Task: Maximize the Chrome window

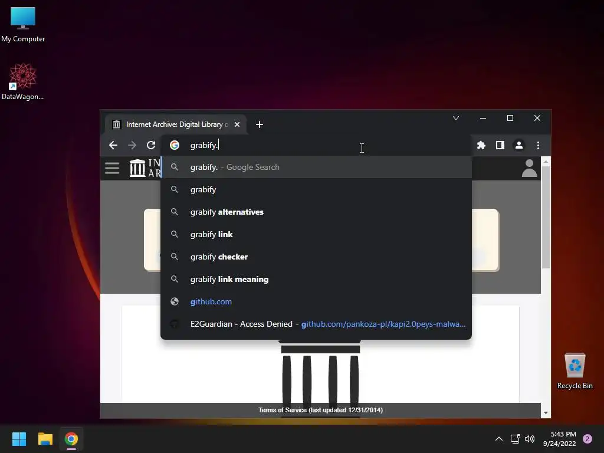Action: (x=510, y=118)
